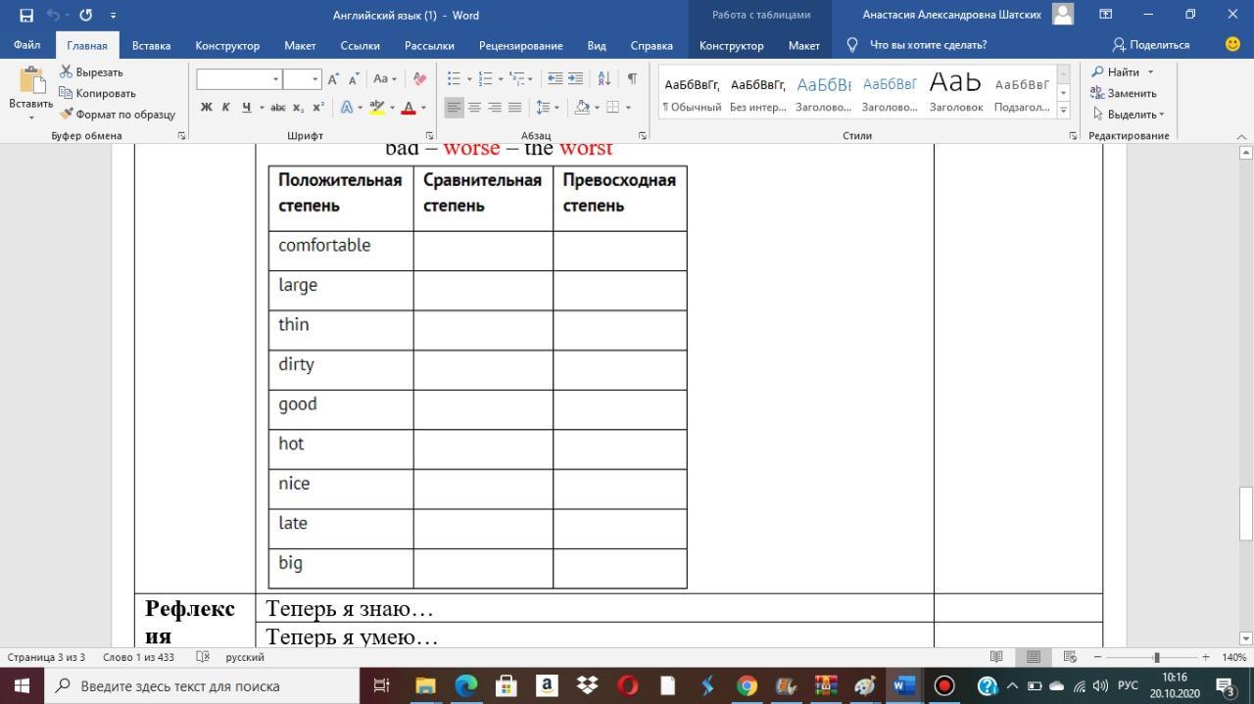The image size is (1254, 704).
Task: Toggle paragraph marks (¶) display
Action: pos(632,79)
